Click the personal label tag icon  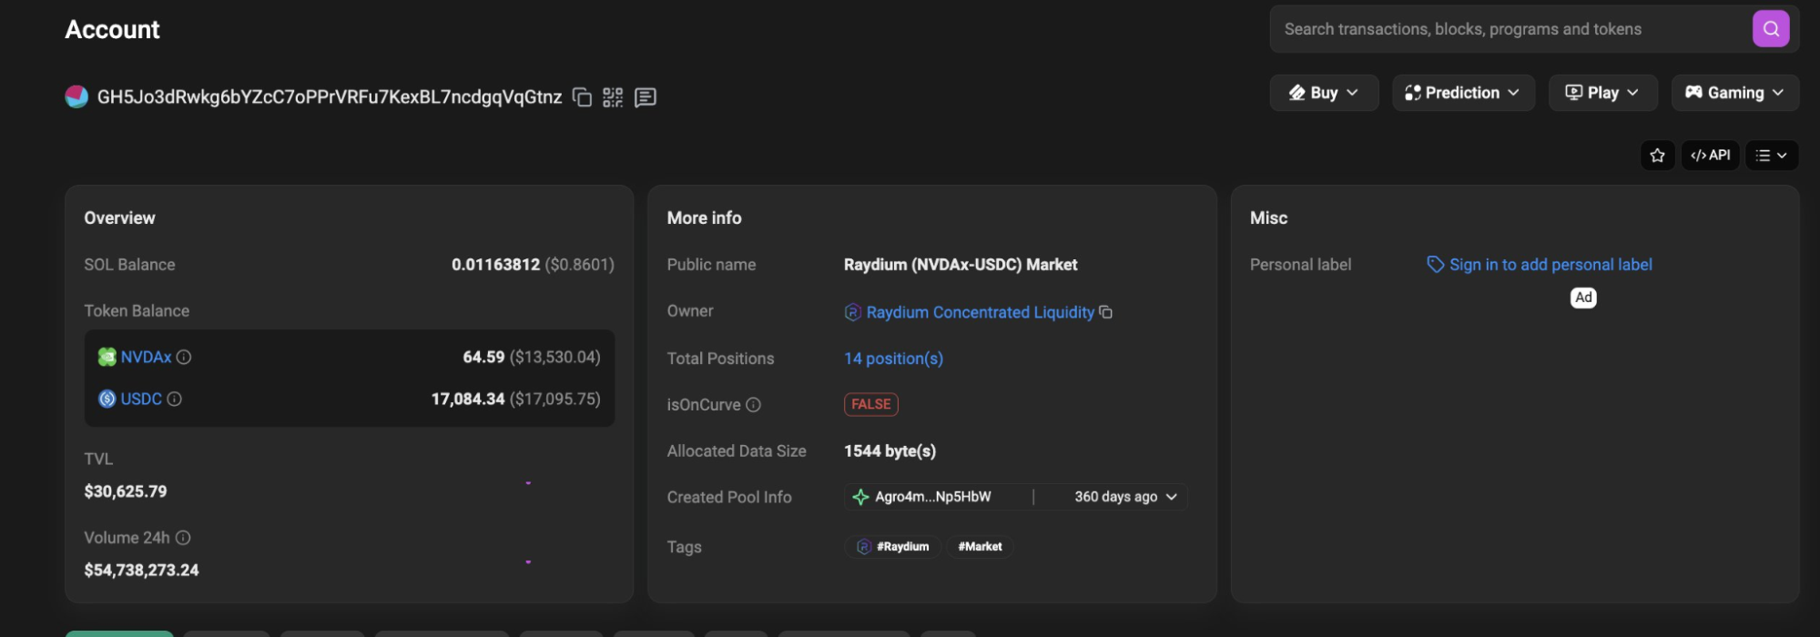coord(1435,265)
